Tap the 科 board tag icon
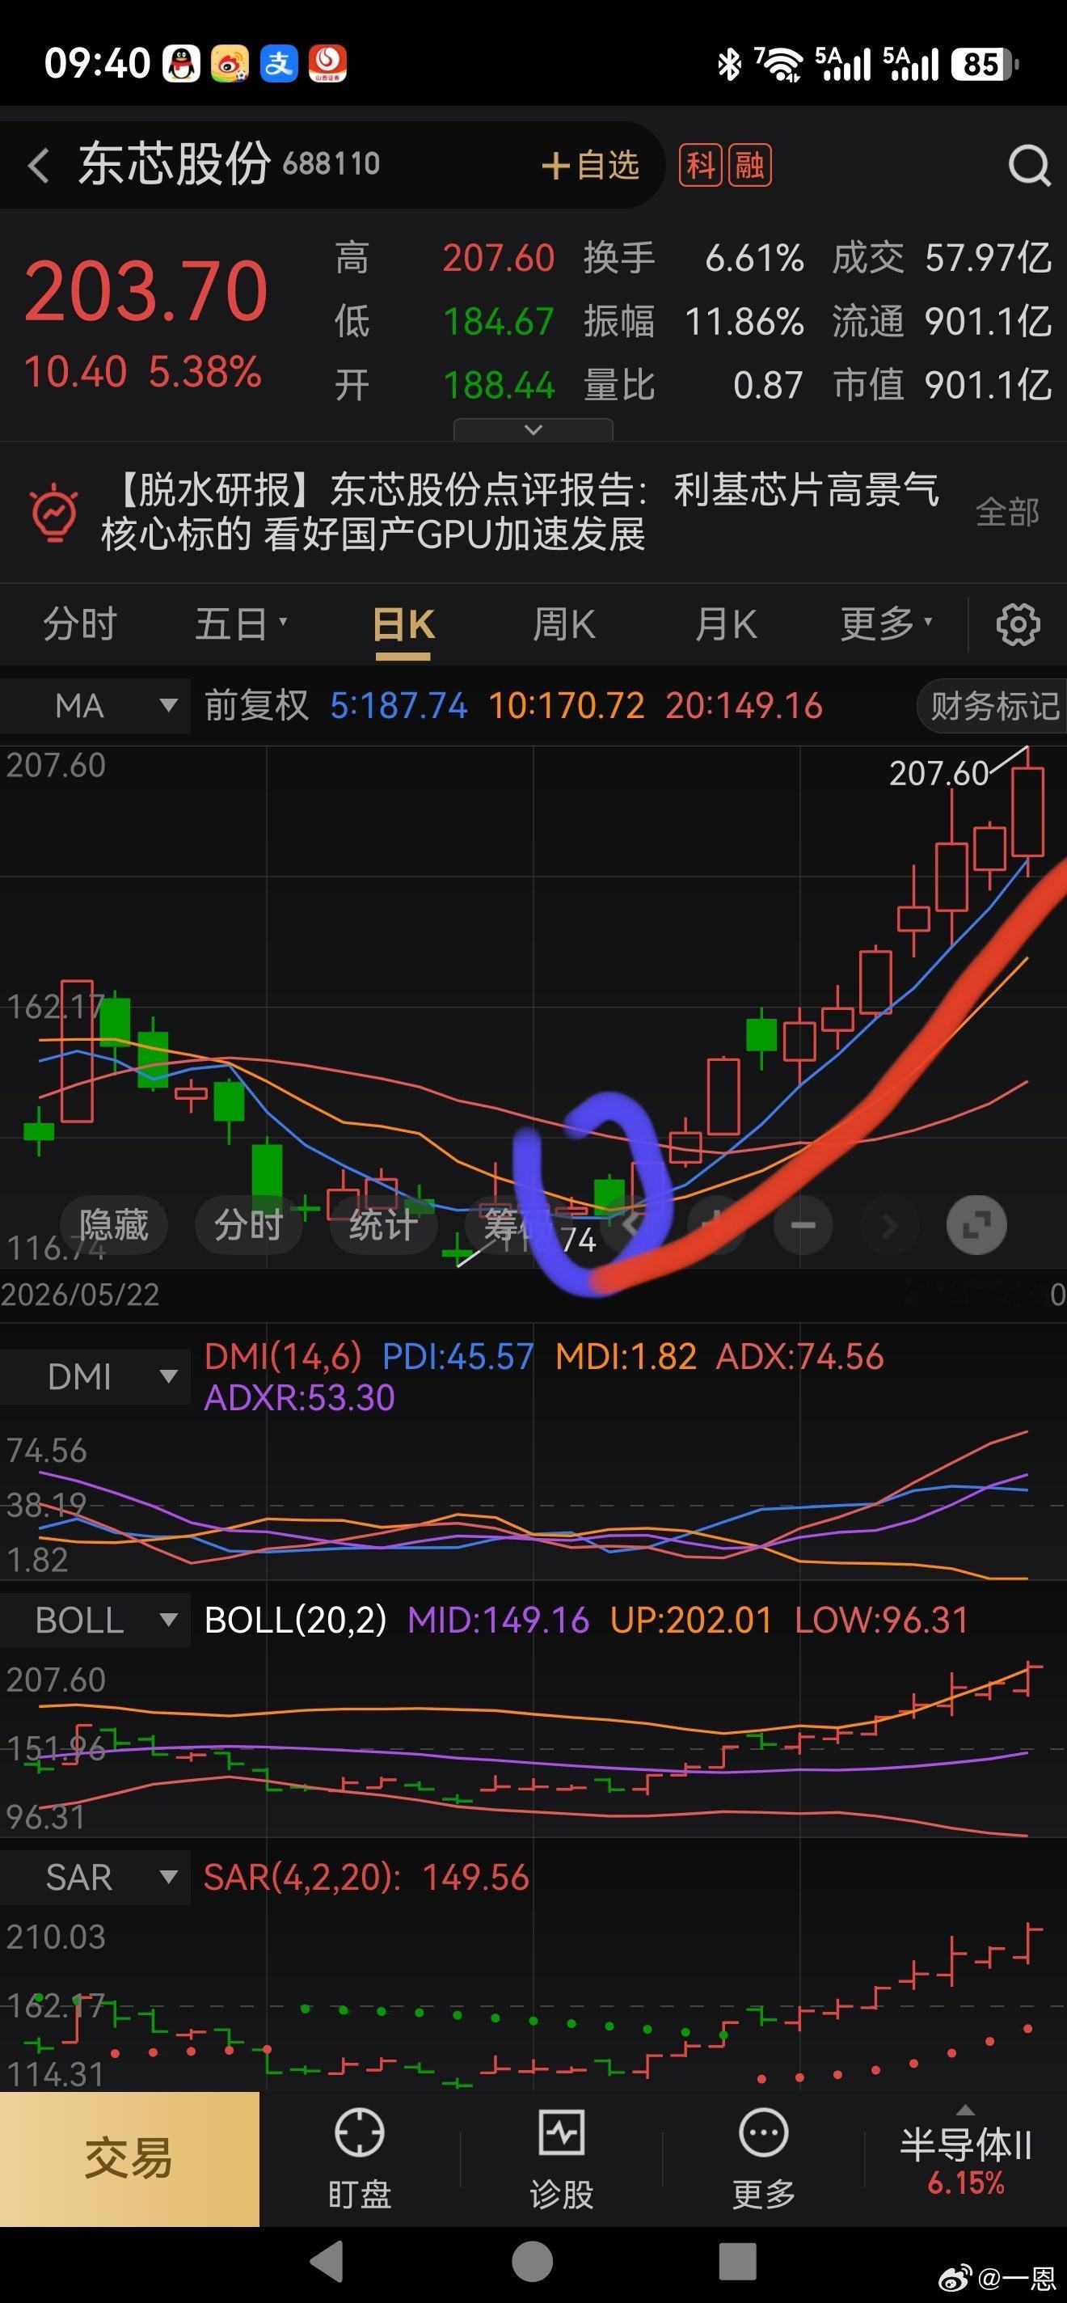This screenshot has height=2303, width=1067. [x=701, y=166]
